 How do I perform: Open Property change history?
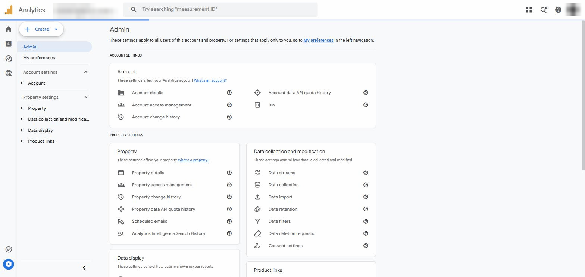(156, 197)
